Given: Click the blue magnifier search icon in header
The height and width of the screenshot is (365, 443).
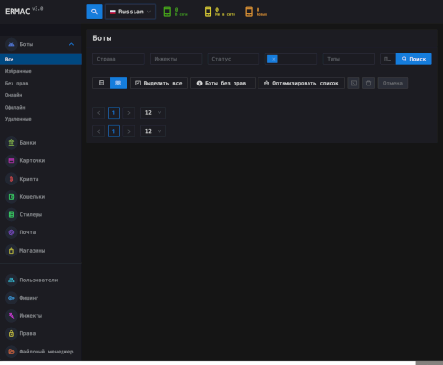Looking at the screenshot, I should [94, 12].
